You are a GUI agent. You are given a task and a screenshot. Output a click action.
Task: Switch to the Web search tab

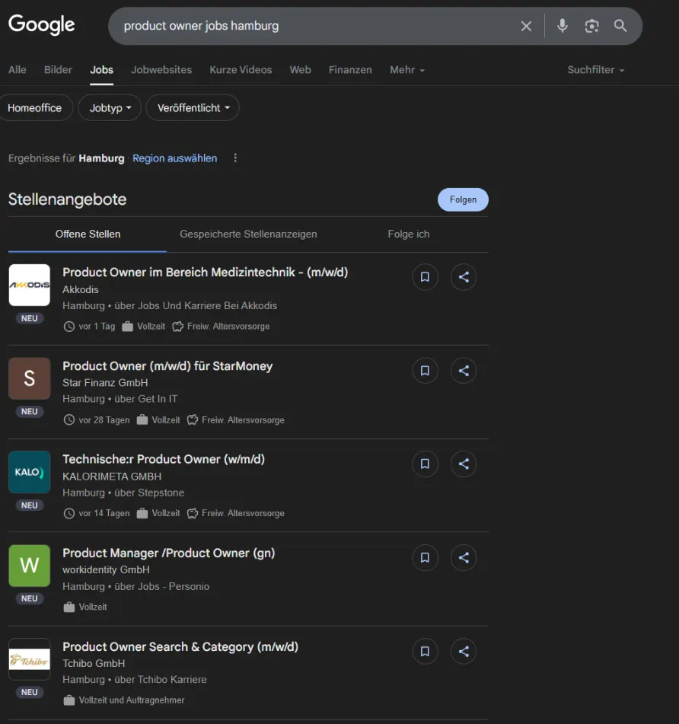301,70
